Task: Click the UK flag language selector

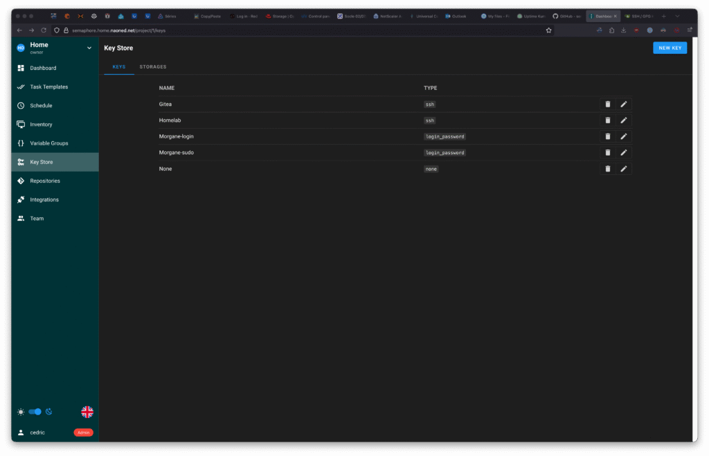Action: pyautogui.click(x=87, y=412)
